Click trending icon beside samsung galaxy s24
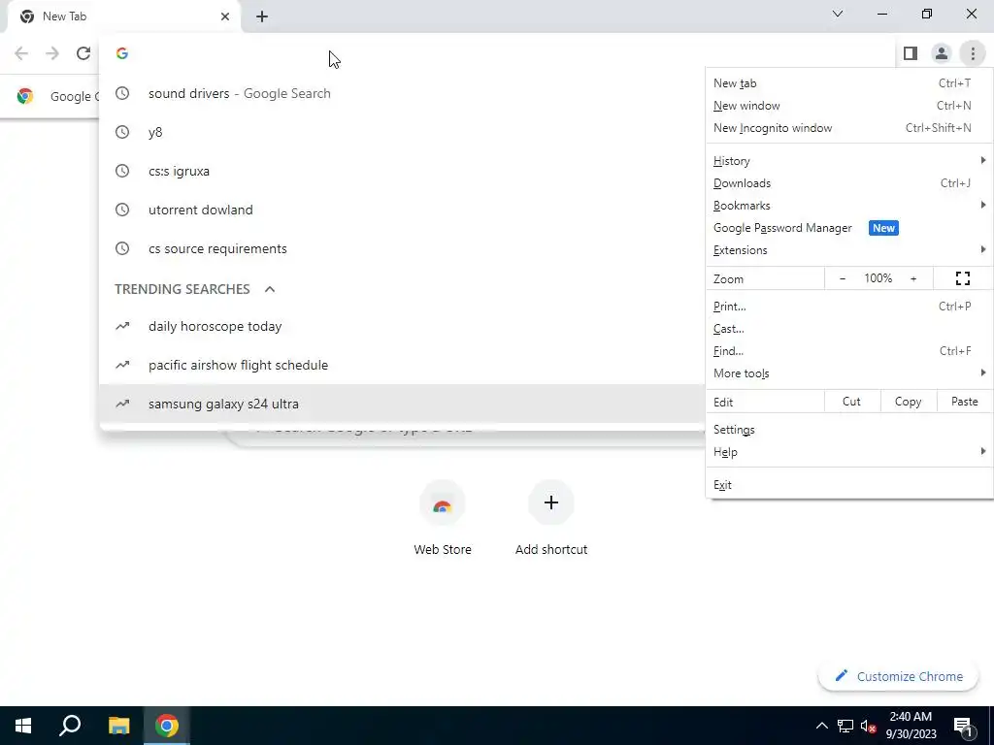Screen dimensions: 994x745 122,404
